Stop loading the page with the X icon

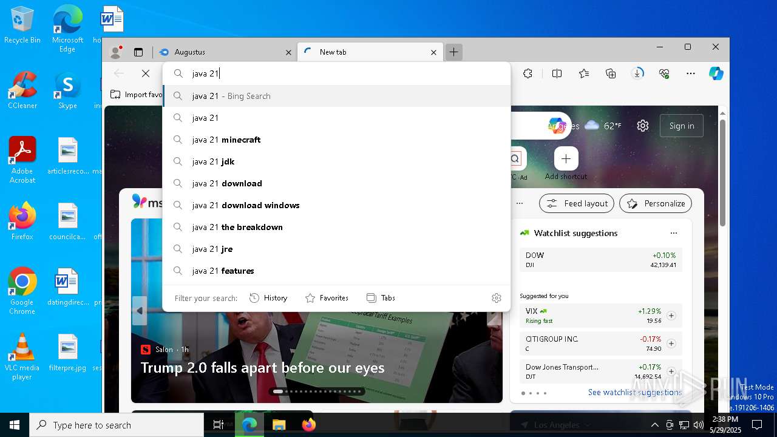(x=146, y=73)
